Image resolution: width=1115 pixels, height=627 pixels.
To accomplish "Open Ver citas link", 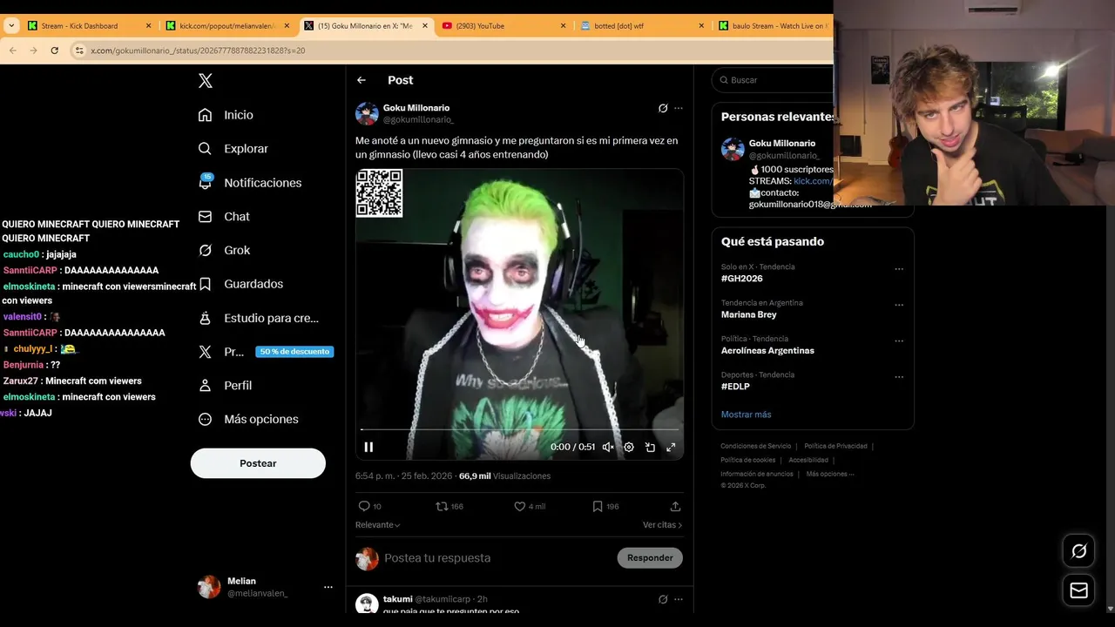I will (662, 525).
